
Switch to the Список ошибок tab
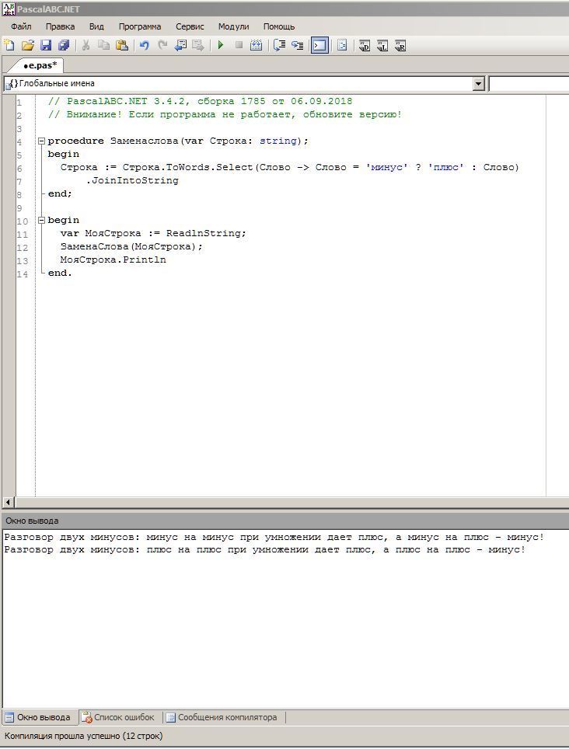[118, 717]
